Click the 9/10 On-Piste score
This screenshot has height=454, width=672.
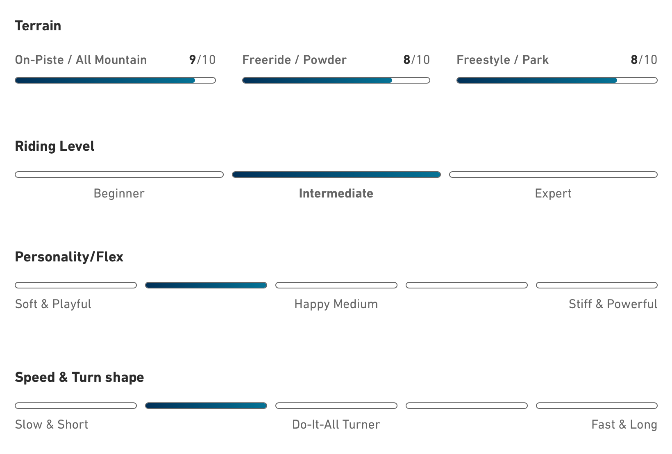tap(202, 60)
